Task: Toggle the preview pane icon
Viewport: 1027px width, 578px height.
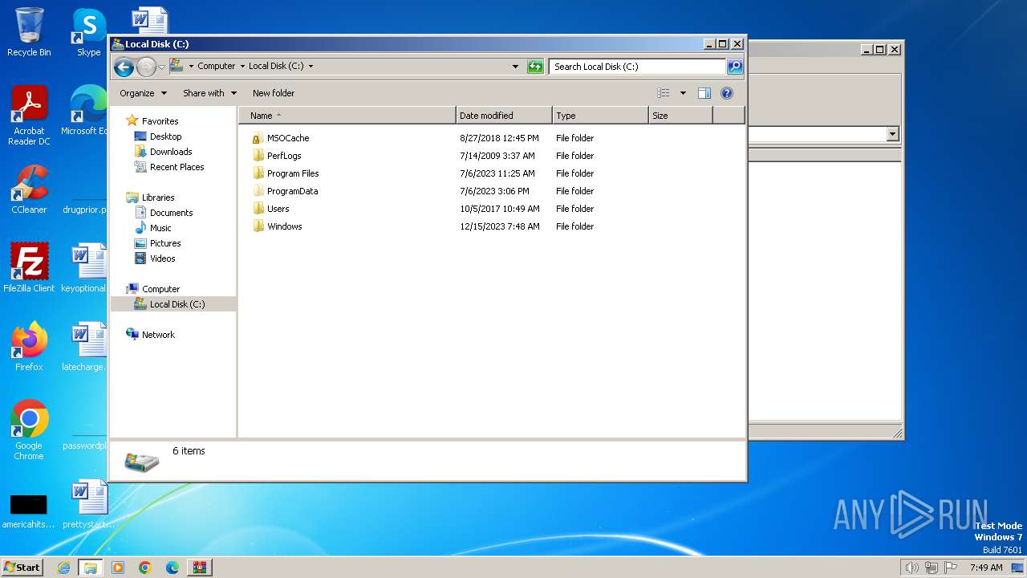Action: pos(704,93)
